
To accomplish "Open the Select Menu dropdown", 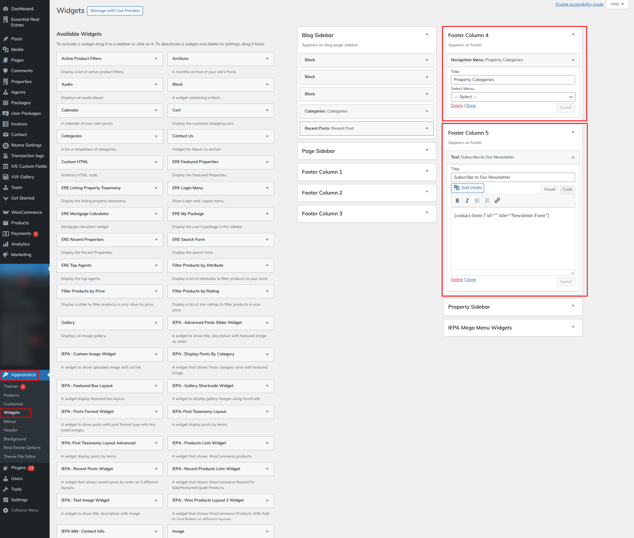I will [513, 97].
